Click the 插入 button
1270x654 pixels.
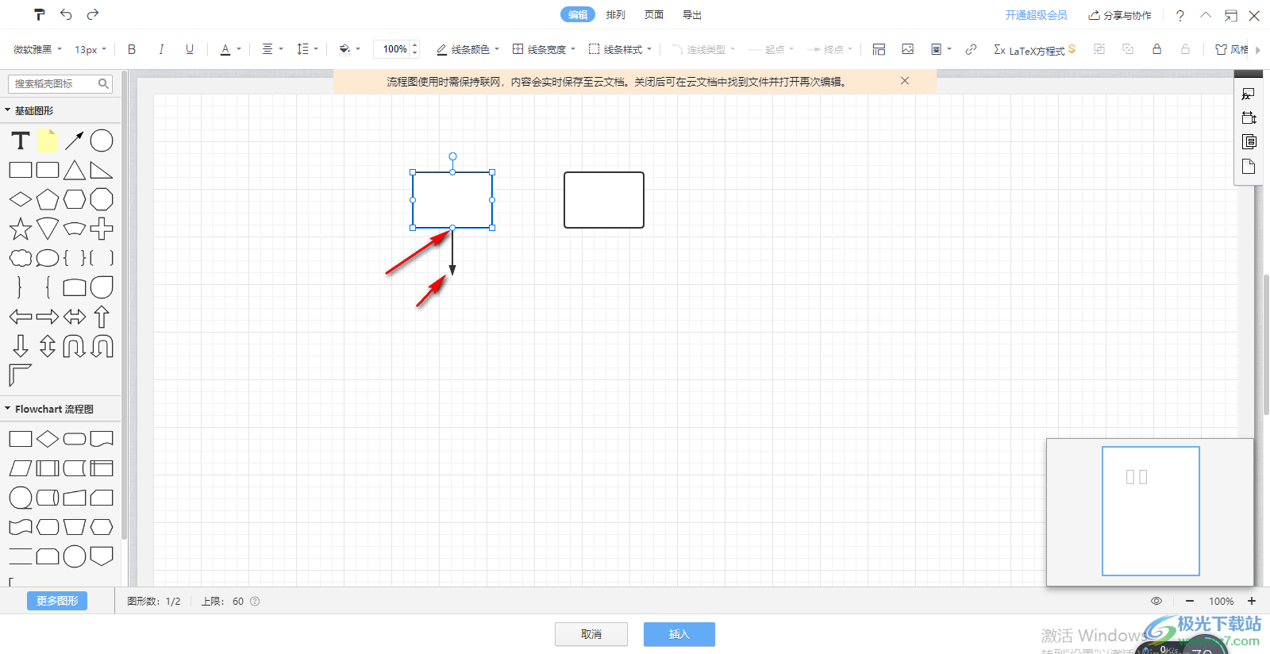coord(679,634)
